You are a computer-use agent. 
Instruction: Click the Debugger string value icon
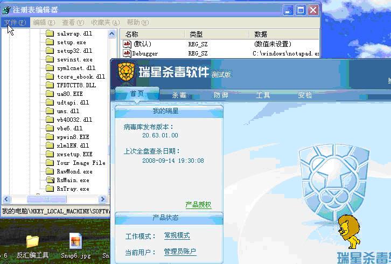[127, 53]
